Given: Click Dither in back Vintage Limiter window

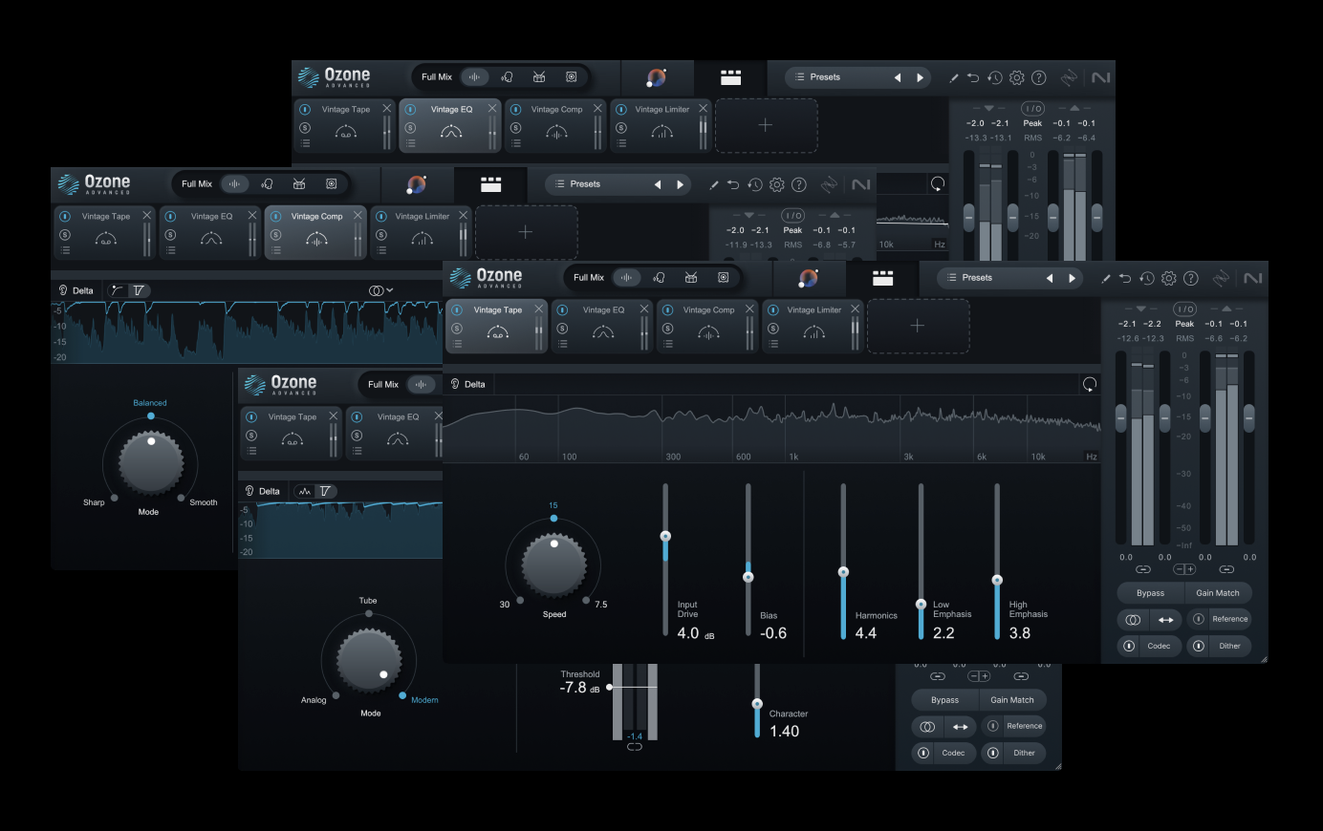Looking at the screenshot, I should [x=1024, y=753].
